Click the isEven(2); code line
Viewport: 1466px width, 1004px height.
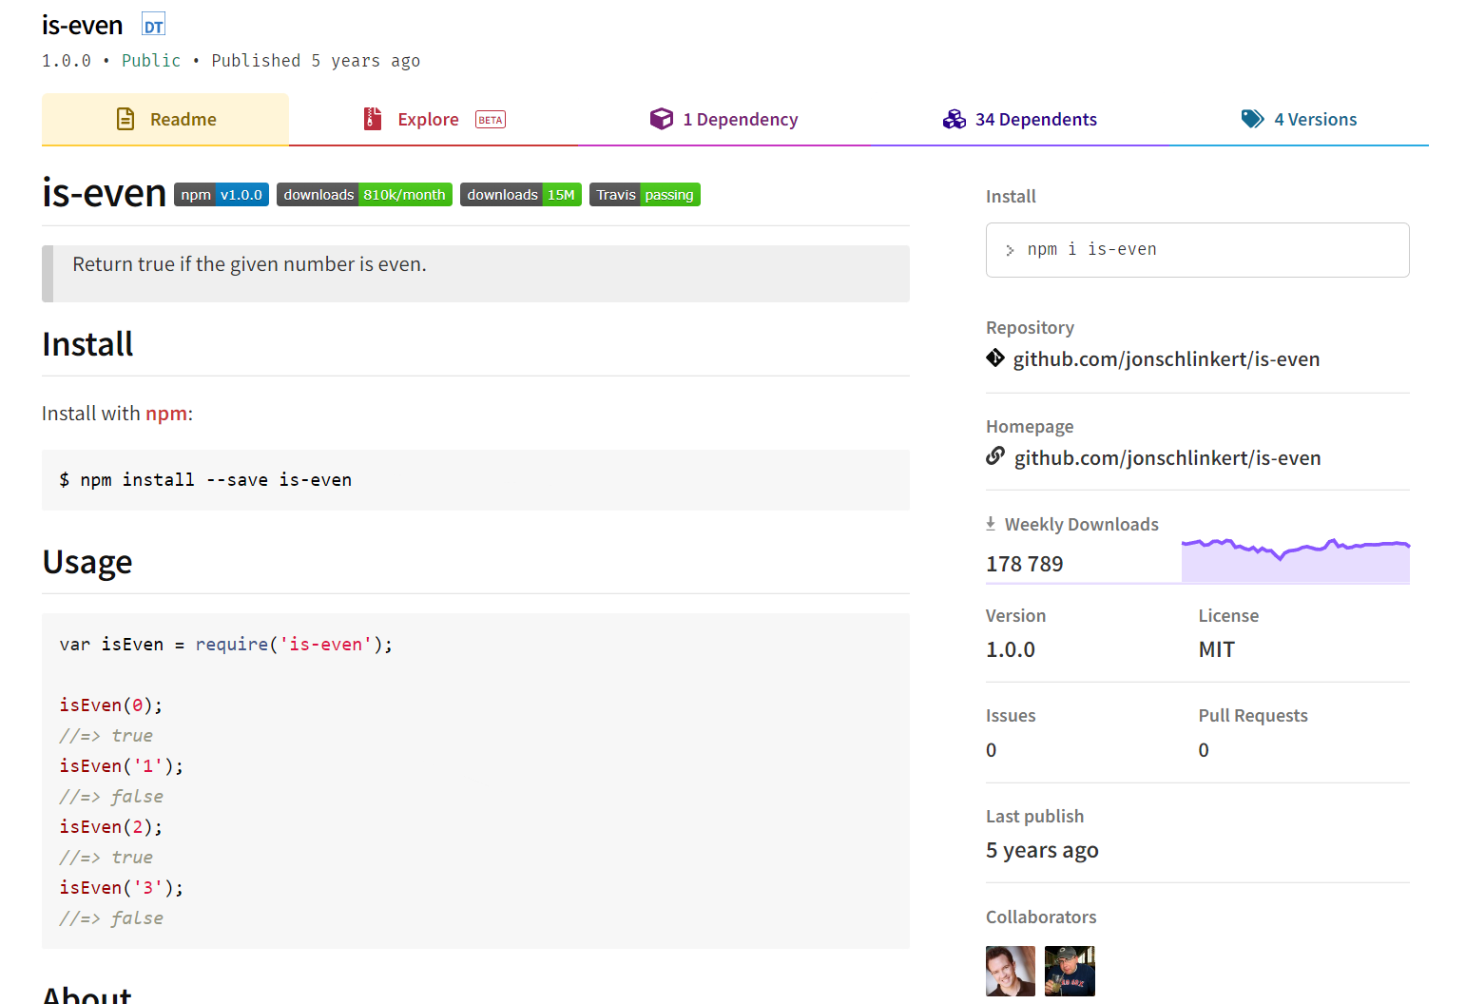[111, 827]
